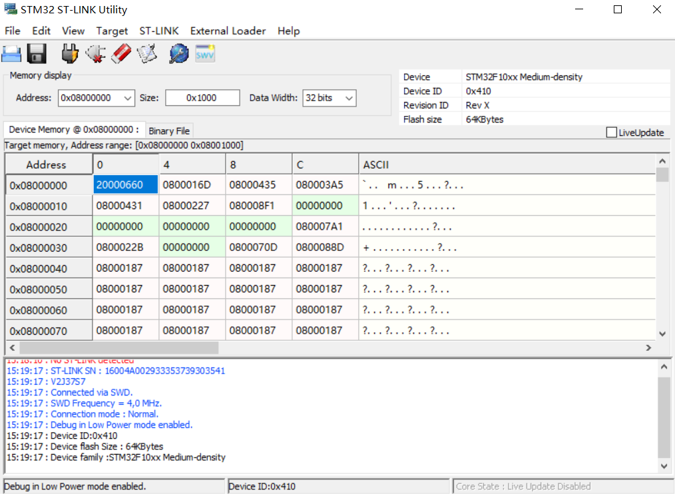Click the ST-LINK Utility title bar app icon
Screen dimensions: 675x494
(x=11, y=9)
